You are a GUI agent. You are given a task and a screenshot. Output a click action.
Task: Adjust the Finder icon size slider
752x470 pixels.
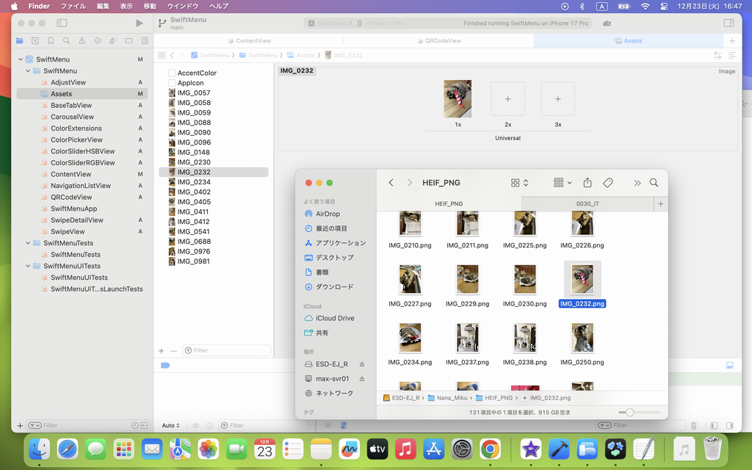[629, 413]
